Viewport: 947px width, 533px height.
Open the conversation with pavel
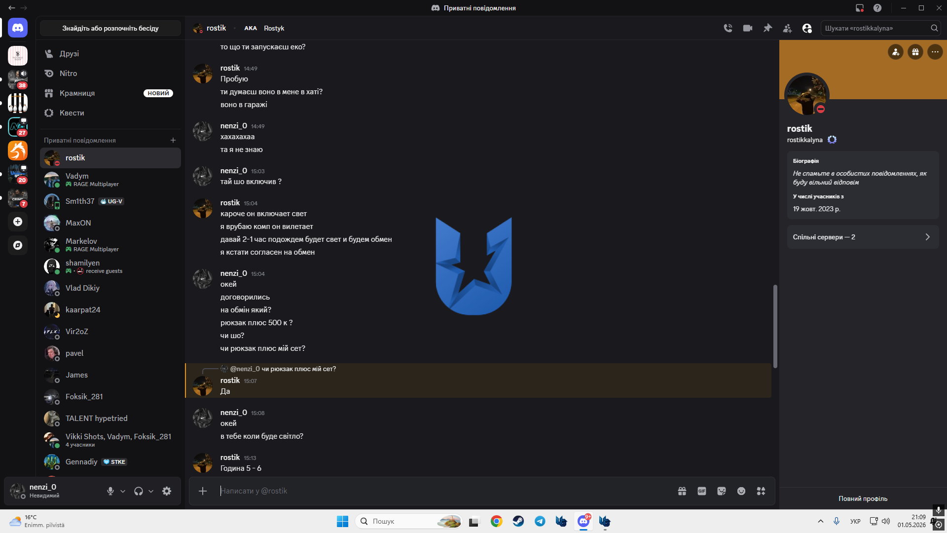coord(110,353)
